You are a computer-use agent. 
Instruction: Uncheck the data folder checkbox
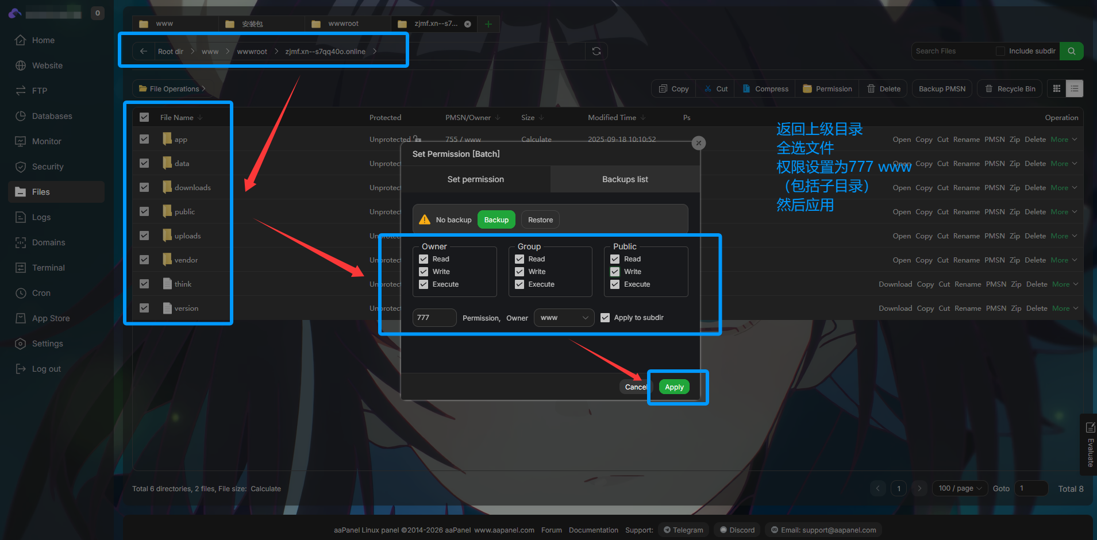(x=144, y=163)
